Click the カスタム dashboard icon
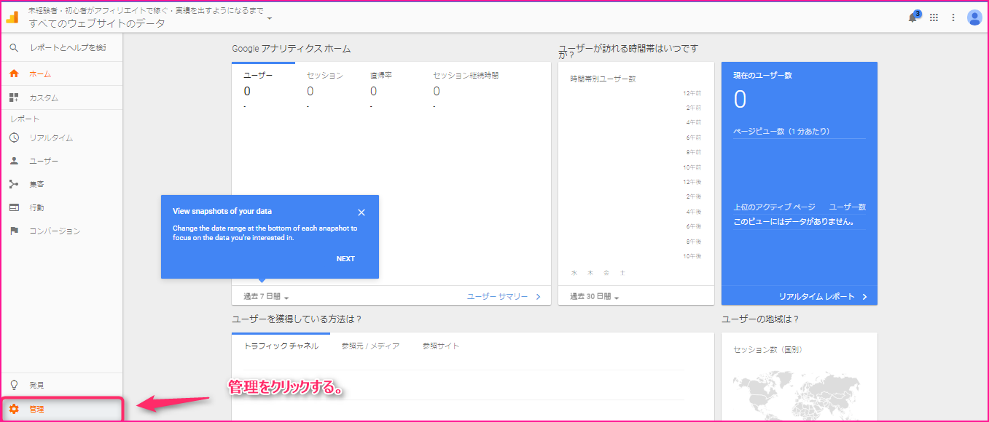Image resolution: width=989 pixels, height=422 pixels. click(14, 97)
